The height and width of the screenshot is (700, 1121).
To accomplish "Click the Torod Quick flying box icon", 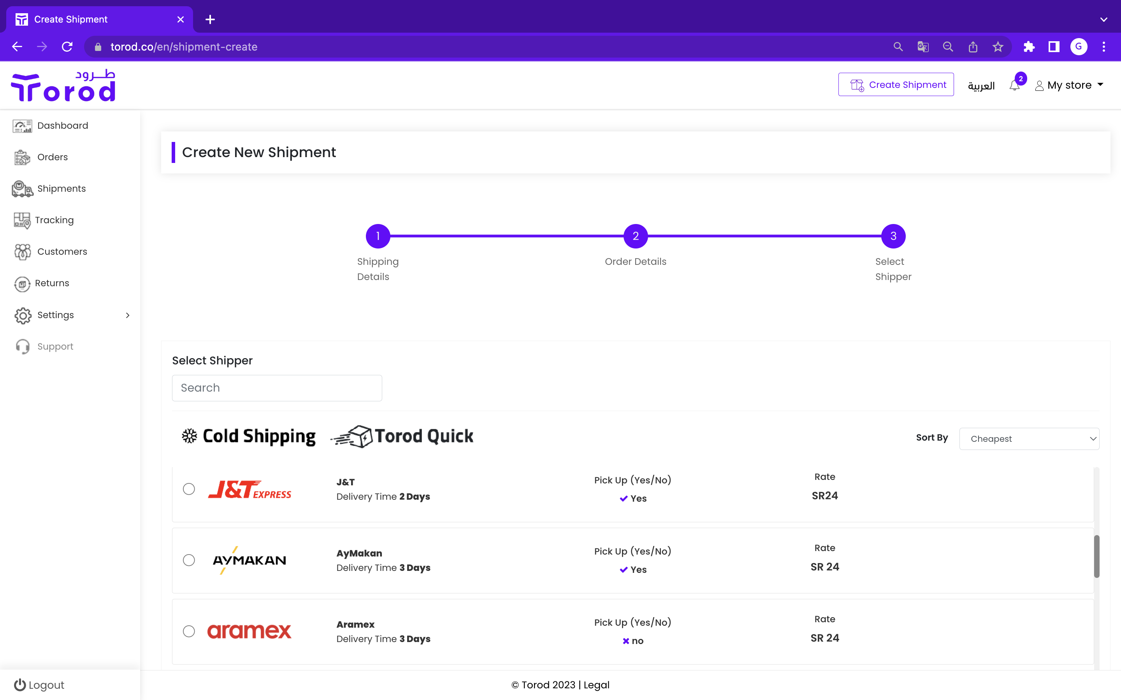I will [x=352, y=436].
